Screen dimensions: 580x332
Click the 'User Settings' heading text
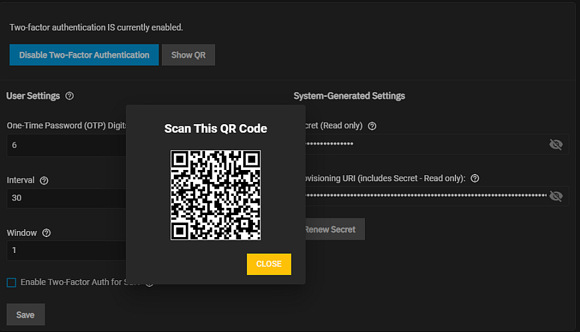[x=33, y=96]
